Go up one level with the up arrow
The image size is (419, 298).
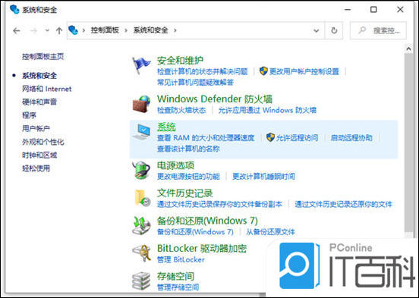click(59, 30)
